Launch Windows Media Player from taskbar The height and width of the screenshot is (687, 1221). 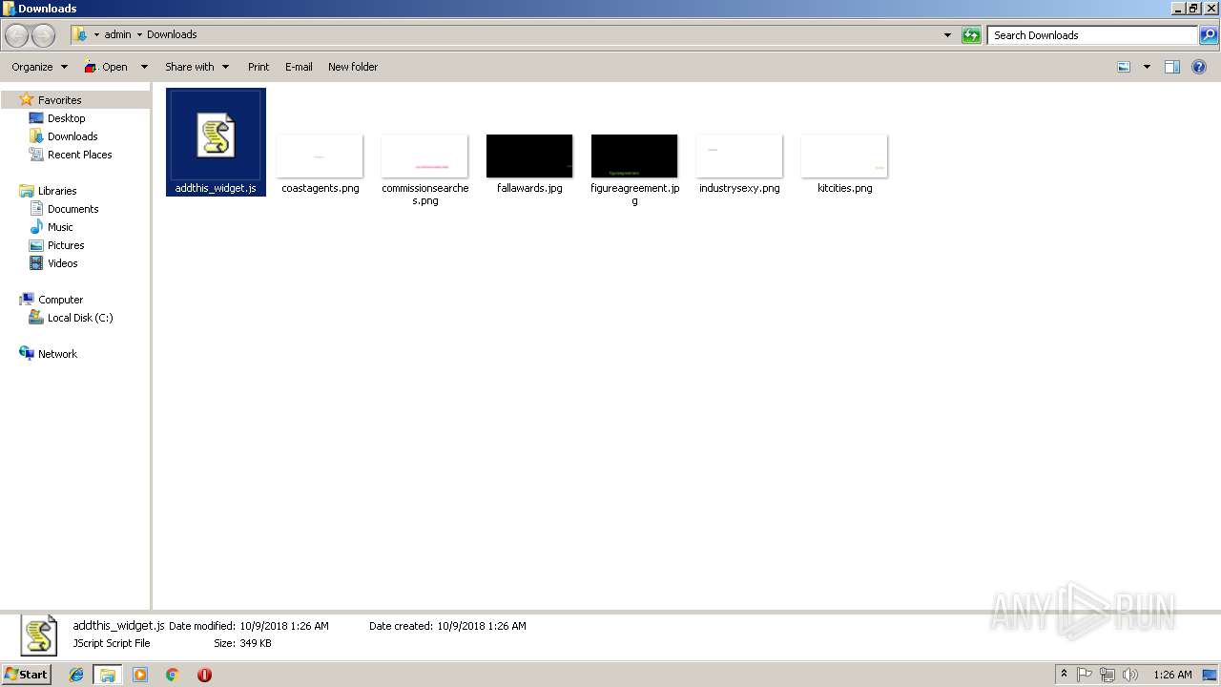tap(140, 675)
